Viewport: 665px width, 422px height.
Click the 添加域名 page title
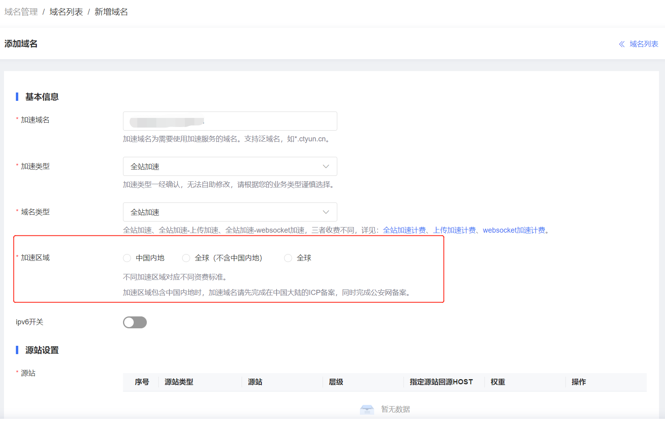(21, 44)
